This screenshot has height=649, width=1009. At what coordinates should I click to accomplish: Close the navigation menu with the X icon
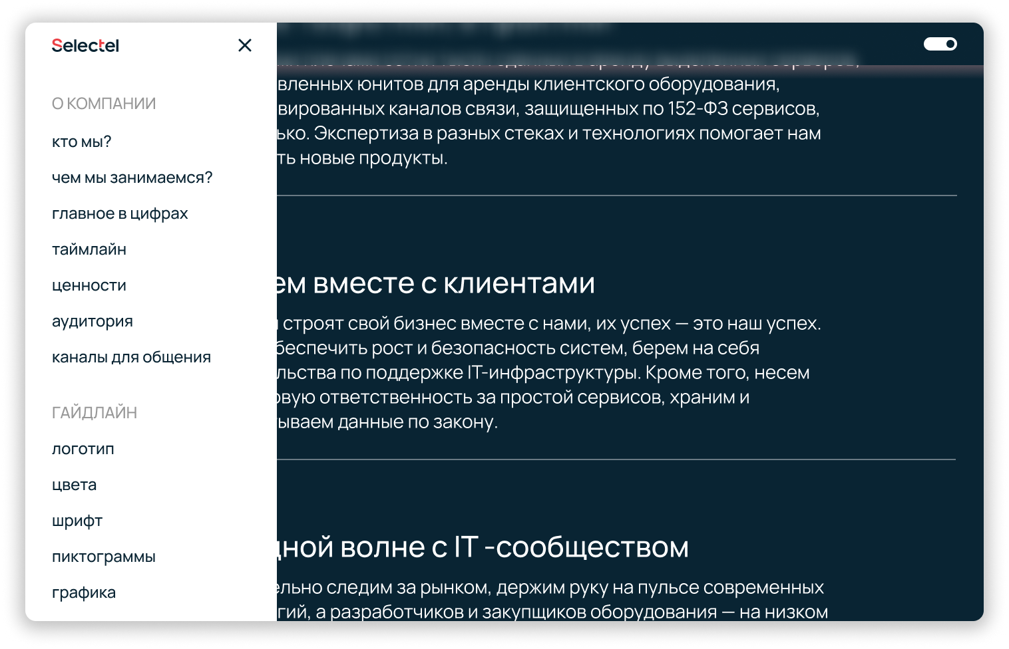tap(245, 45)
